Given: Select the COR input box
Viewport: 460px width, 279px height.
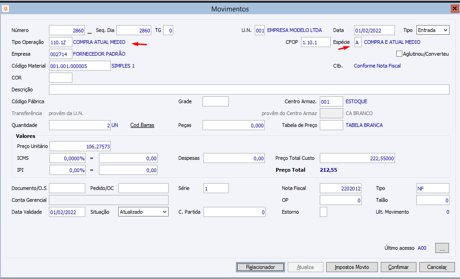Looking at the screenshot, I should [60, 78].
